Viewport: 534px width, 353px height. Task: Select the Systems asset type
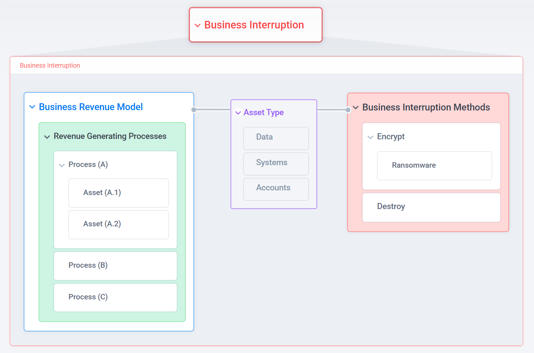coord(276,163)
